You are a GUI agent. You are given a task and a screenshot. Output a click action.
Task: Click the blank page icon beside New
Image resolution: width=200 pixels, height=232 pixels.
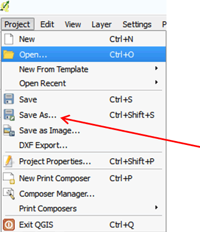[9, 39]
